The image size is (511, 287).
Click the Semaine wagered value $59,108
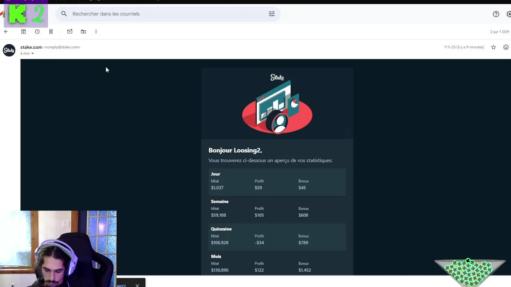pyautogui.click(x=218, y=215)
